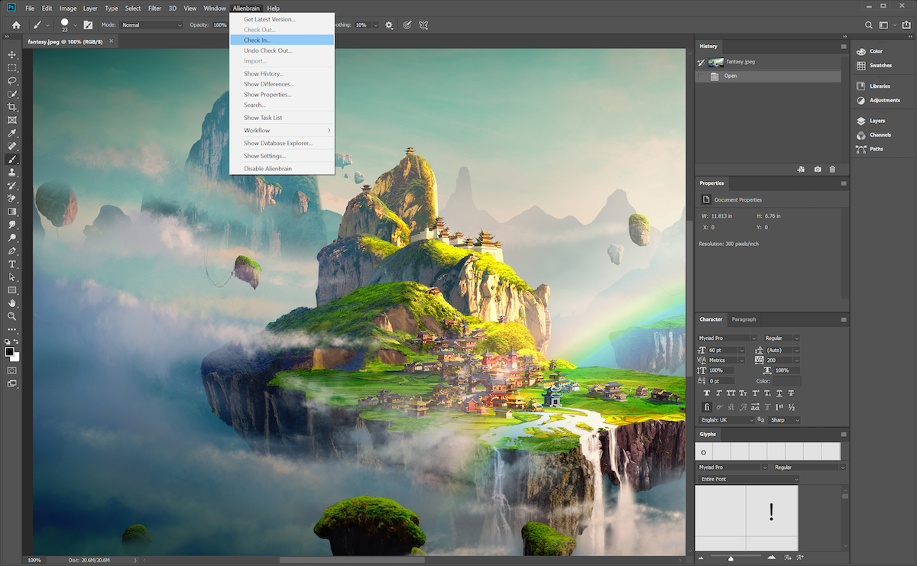Click the text Color swatch in Character panel
The width and height of the screenshot is (917, 566).
(786, 380)
